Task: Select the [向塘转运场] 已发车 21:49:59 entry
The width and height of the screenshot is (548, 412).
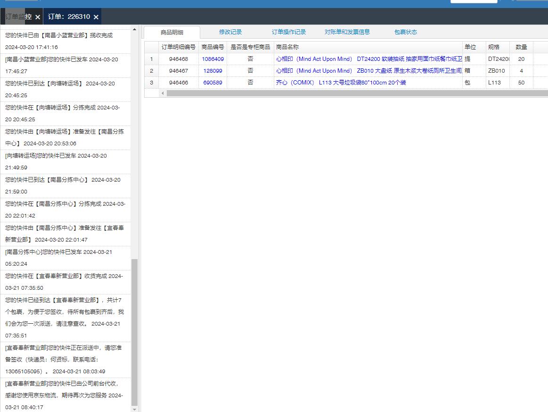Action: pyautogui.click(x=65, y=162)
